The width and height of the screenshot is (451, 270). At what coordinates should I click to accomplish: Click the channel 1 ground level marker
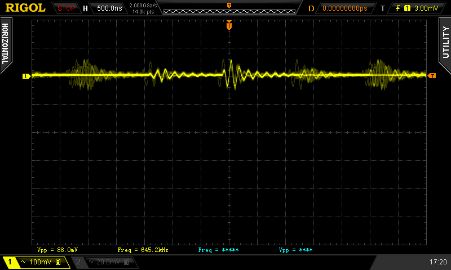[x=26, y=76]
